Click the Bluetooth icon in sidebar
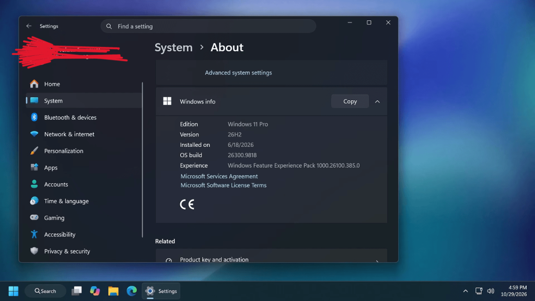The width and height of the screenshot is (535, 301). 34,117
